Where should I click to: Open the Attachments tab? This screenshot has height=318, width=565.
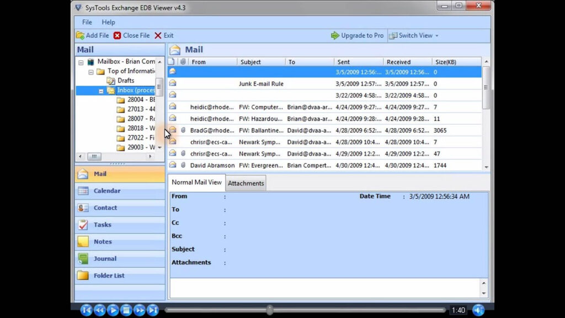(246, 183)
